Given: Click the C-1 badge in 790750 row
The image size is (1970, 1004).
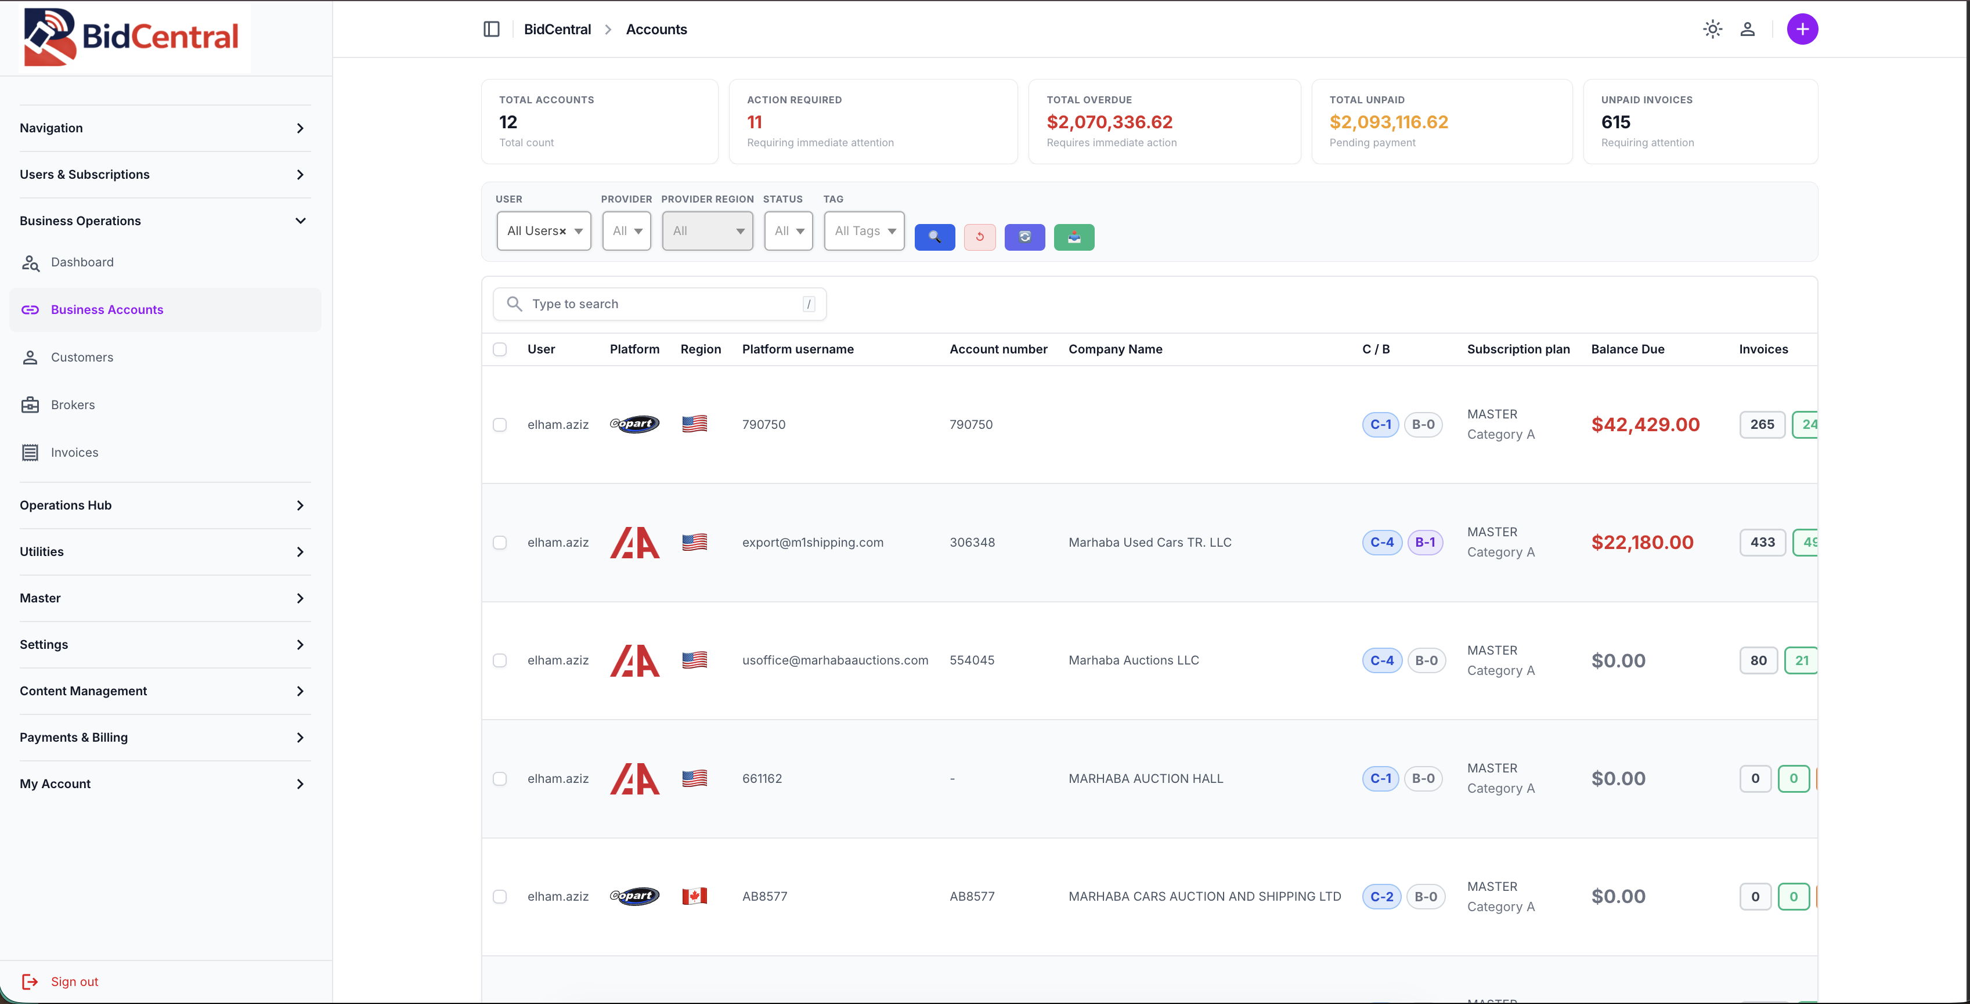Looking at the screenshot, I should coord(1380,424).
